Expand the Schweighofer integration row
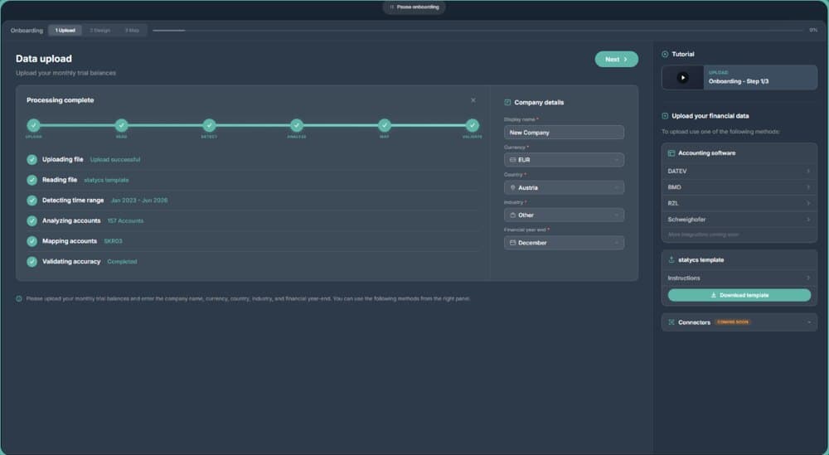The image size is (829, 455). [x=739, y=220]
